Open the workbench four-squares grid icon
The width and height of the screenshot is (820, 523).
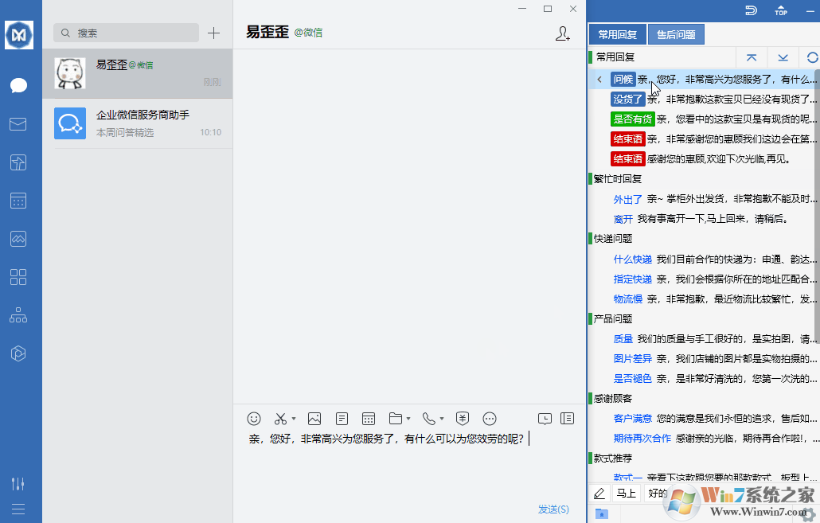point(18,277)
